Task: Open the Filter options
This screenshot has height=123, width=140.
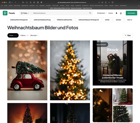Action: (x=128, y=35)
